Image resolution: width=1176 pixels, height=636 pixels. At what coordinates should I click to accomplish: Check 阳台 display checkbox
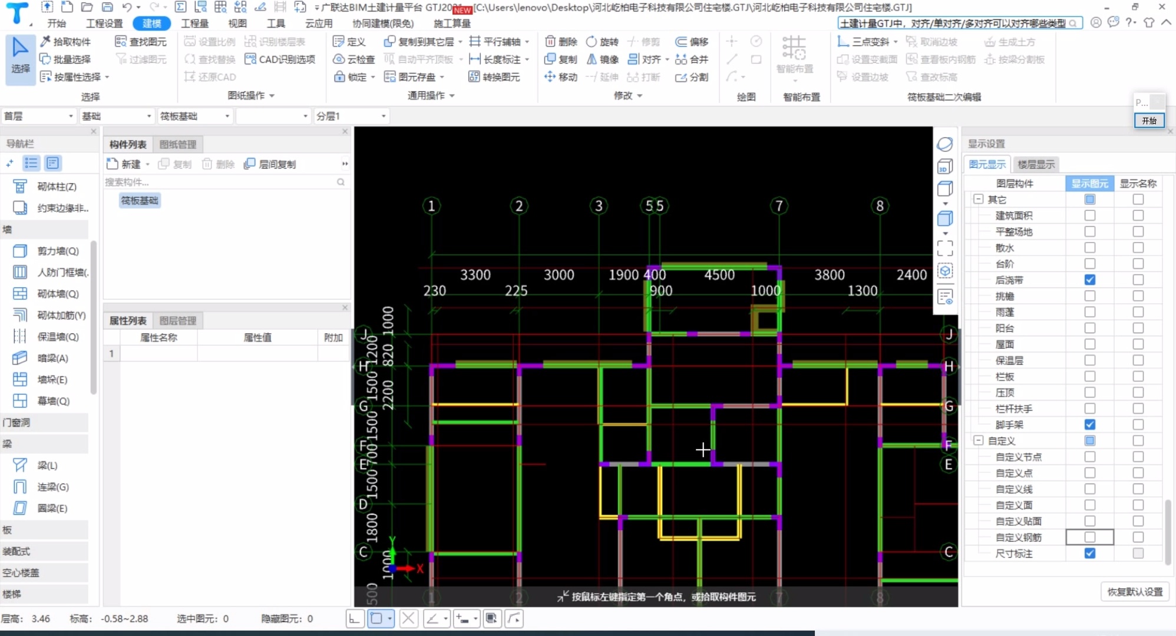(1089, 328)
